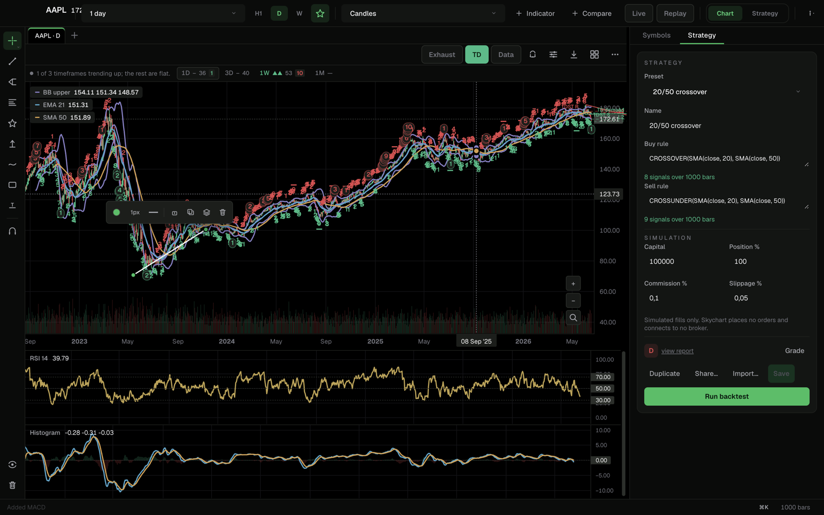Select the trend line drawing tool
This screenshot has width=824, height=515.
pyautogui.click(x=12, y=61)
